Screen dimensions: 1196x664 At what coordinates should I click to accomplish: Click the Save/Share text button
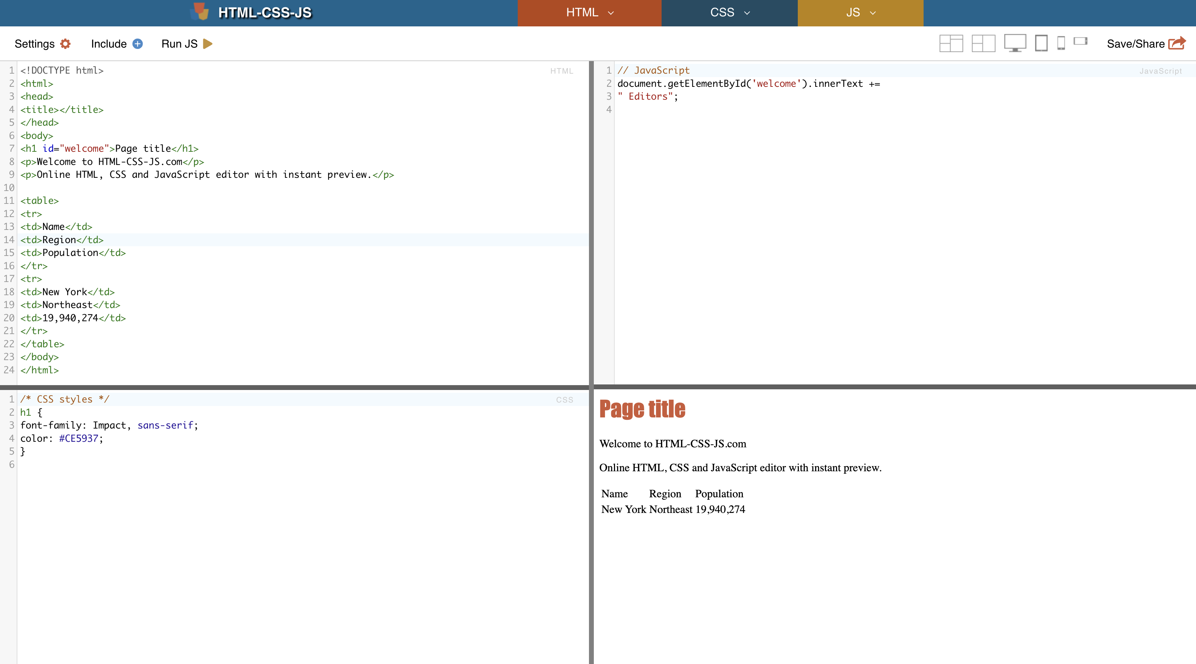pos(1136,44)
